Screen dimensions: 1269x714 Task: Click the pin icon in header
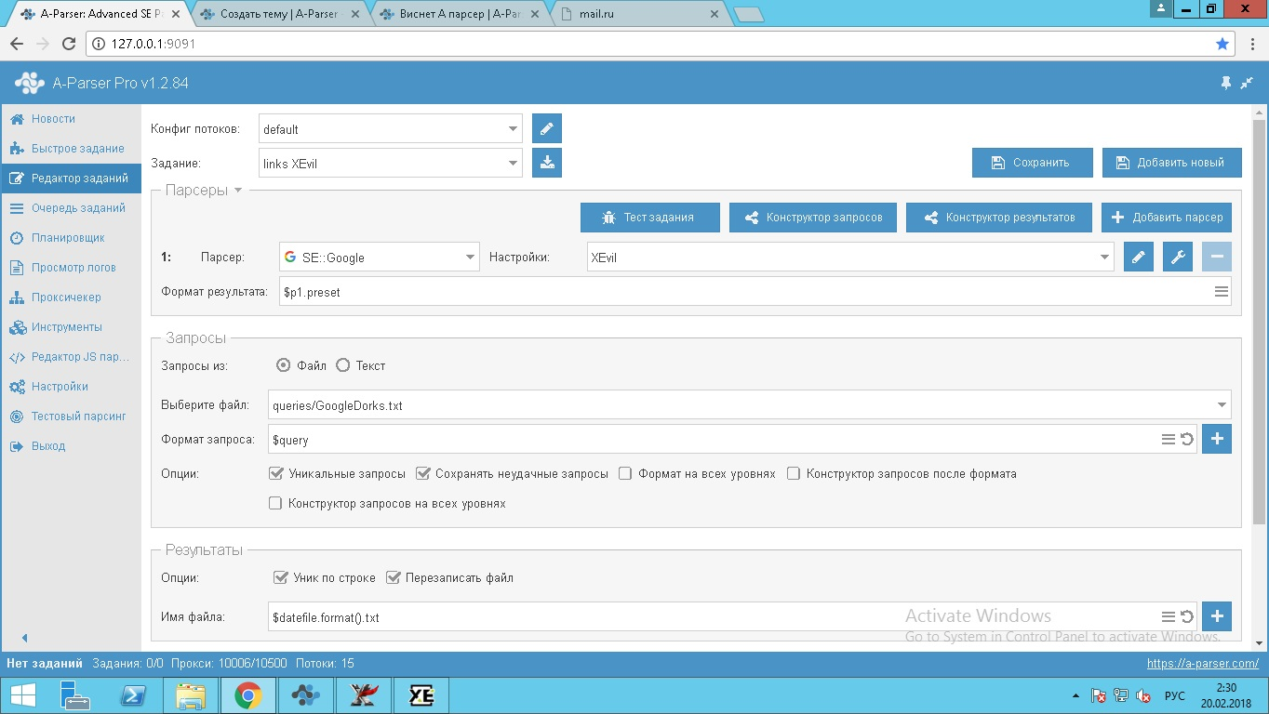pos(1226,83)
